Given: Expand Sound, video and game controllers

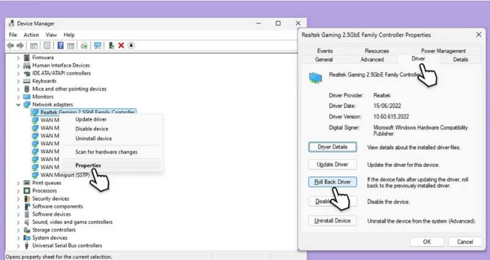Looking at the screenshot, I should click(x=18, y=222).
